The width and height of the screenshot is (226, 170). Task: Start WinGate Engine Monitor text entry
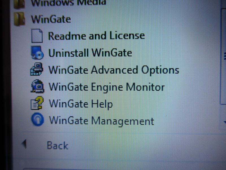[x=107, y=87]
